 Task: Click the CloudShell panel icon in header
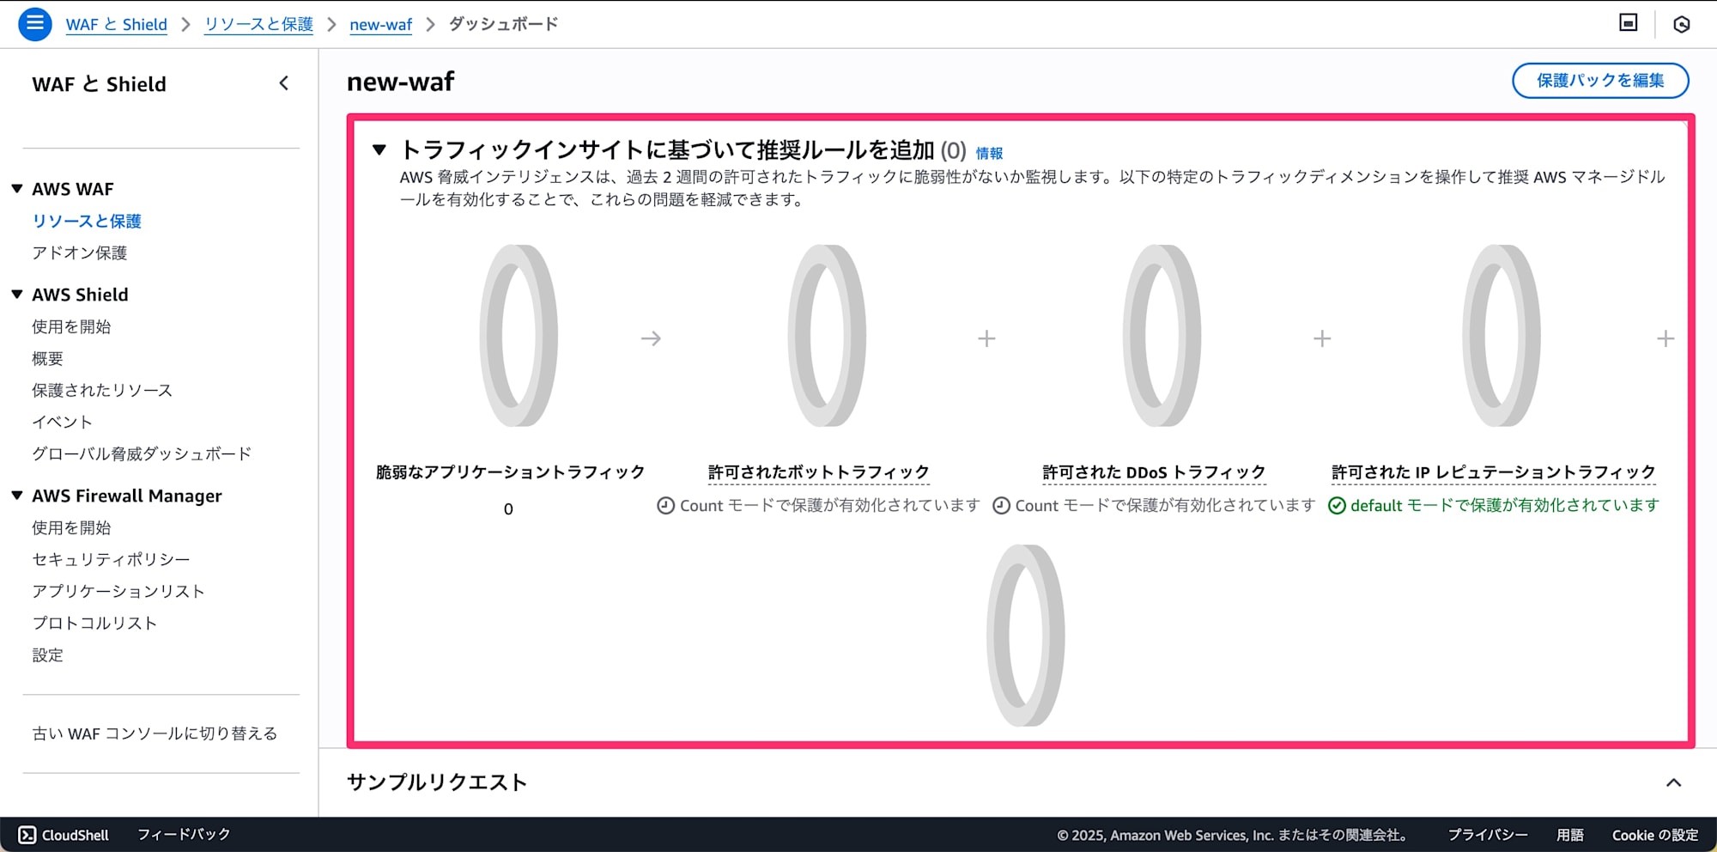click(x=1628, y=23)
